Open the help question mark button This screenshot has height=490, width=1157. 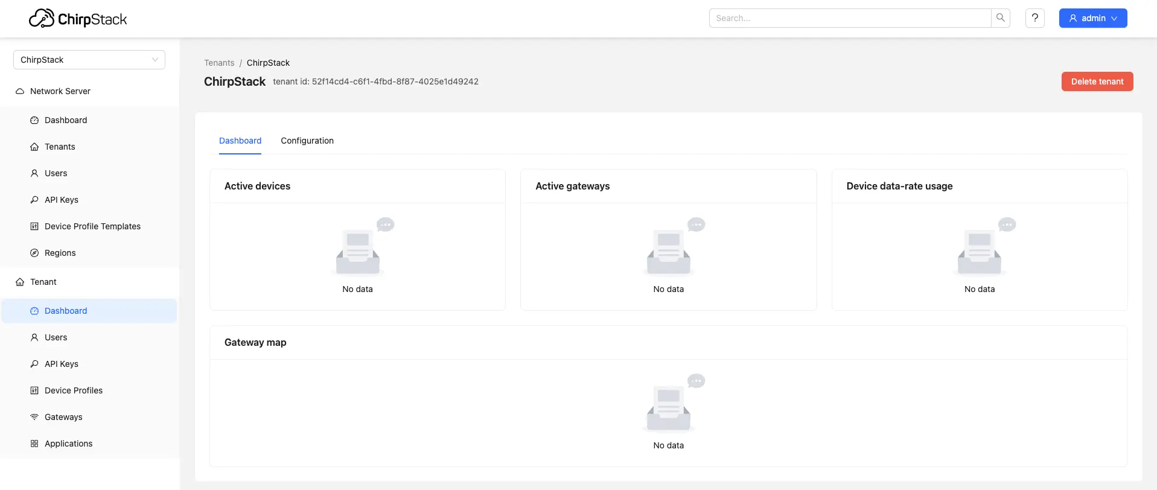click(1035, 18)
